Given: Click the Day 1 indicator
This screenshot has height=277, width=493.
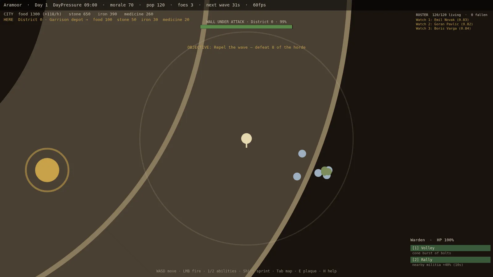Looking at the screenshot, I should 41,5.
